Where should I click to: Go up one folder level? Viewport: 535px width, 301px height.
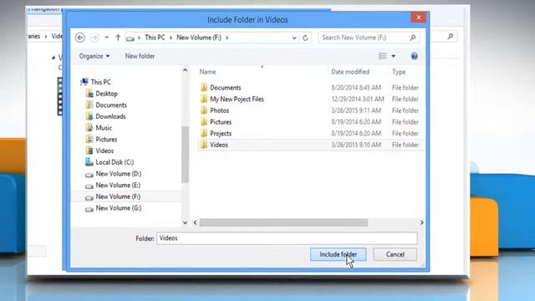coord(118,38)
